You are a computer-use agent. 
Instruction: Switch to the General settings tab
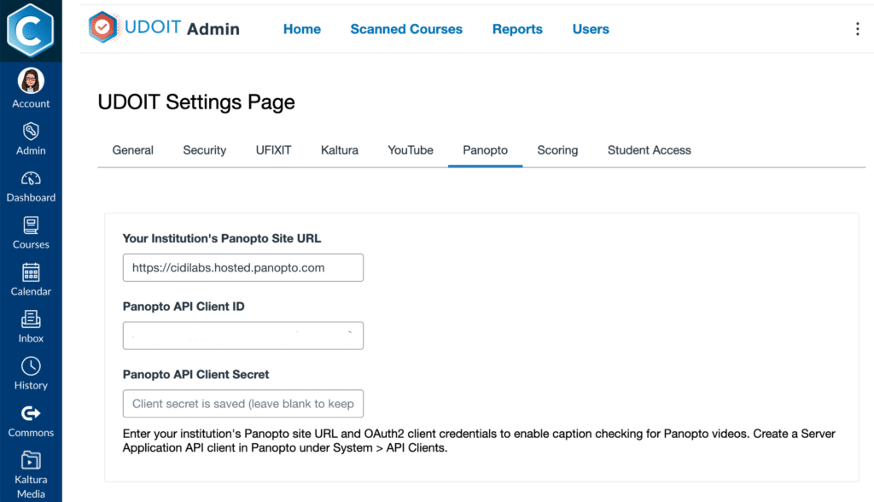[132, 150]
